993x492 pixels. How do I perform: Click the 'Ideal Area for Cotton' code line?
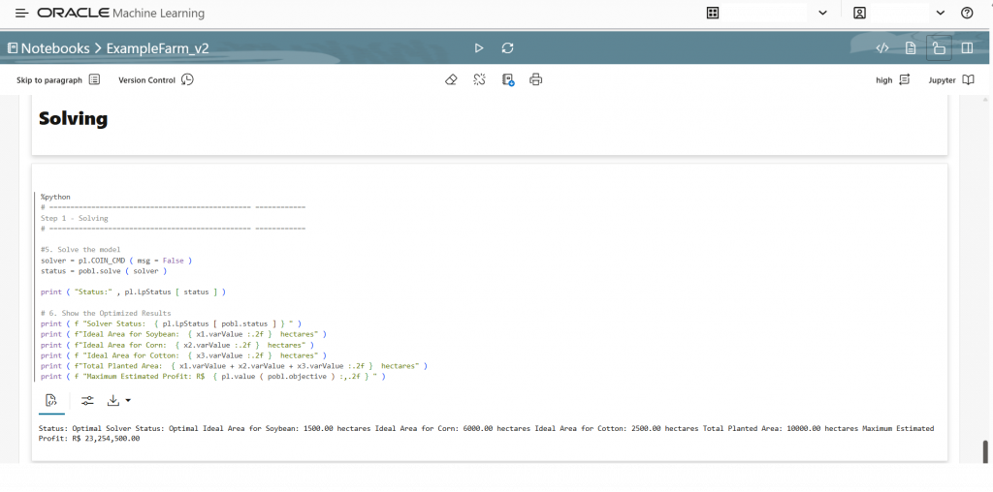(x=183, y=355)
